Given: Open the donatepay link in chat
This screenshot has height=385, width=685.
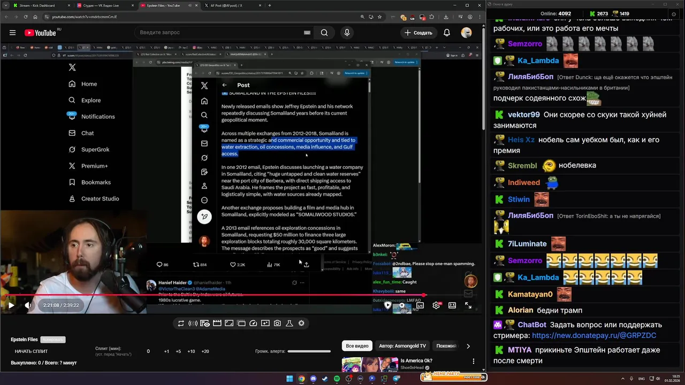Looking at the screenshot, I should coord(594,335).
